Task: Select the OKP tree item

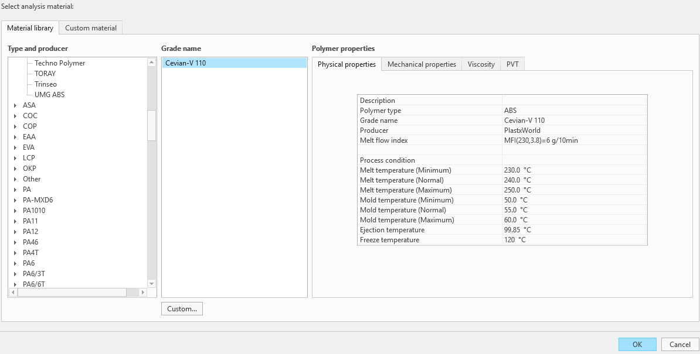Action: click(x=29, y=169)
